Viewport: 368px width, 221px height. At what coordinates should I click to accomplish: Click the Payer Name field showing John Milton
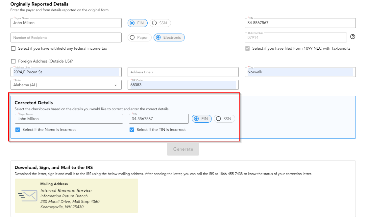66,23
